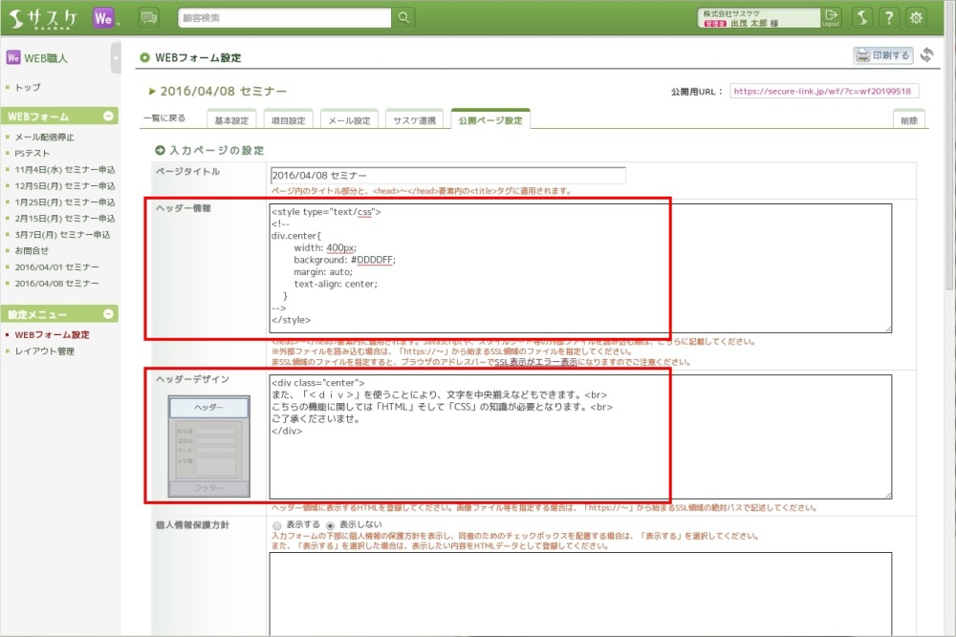The height and width of the screenshot is (637, 956).
Task: Click the ヘッダーデザイン layout preview thumbnail
Action: [209, 447]
